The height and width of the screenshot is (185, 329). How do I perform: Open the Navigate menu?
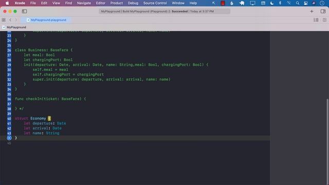click(x=84, y=3)
